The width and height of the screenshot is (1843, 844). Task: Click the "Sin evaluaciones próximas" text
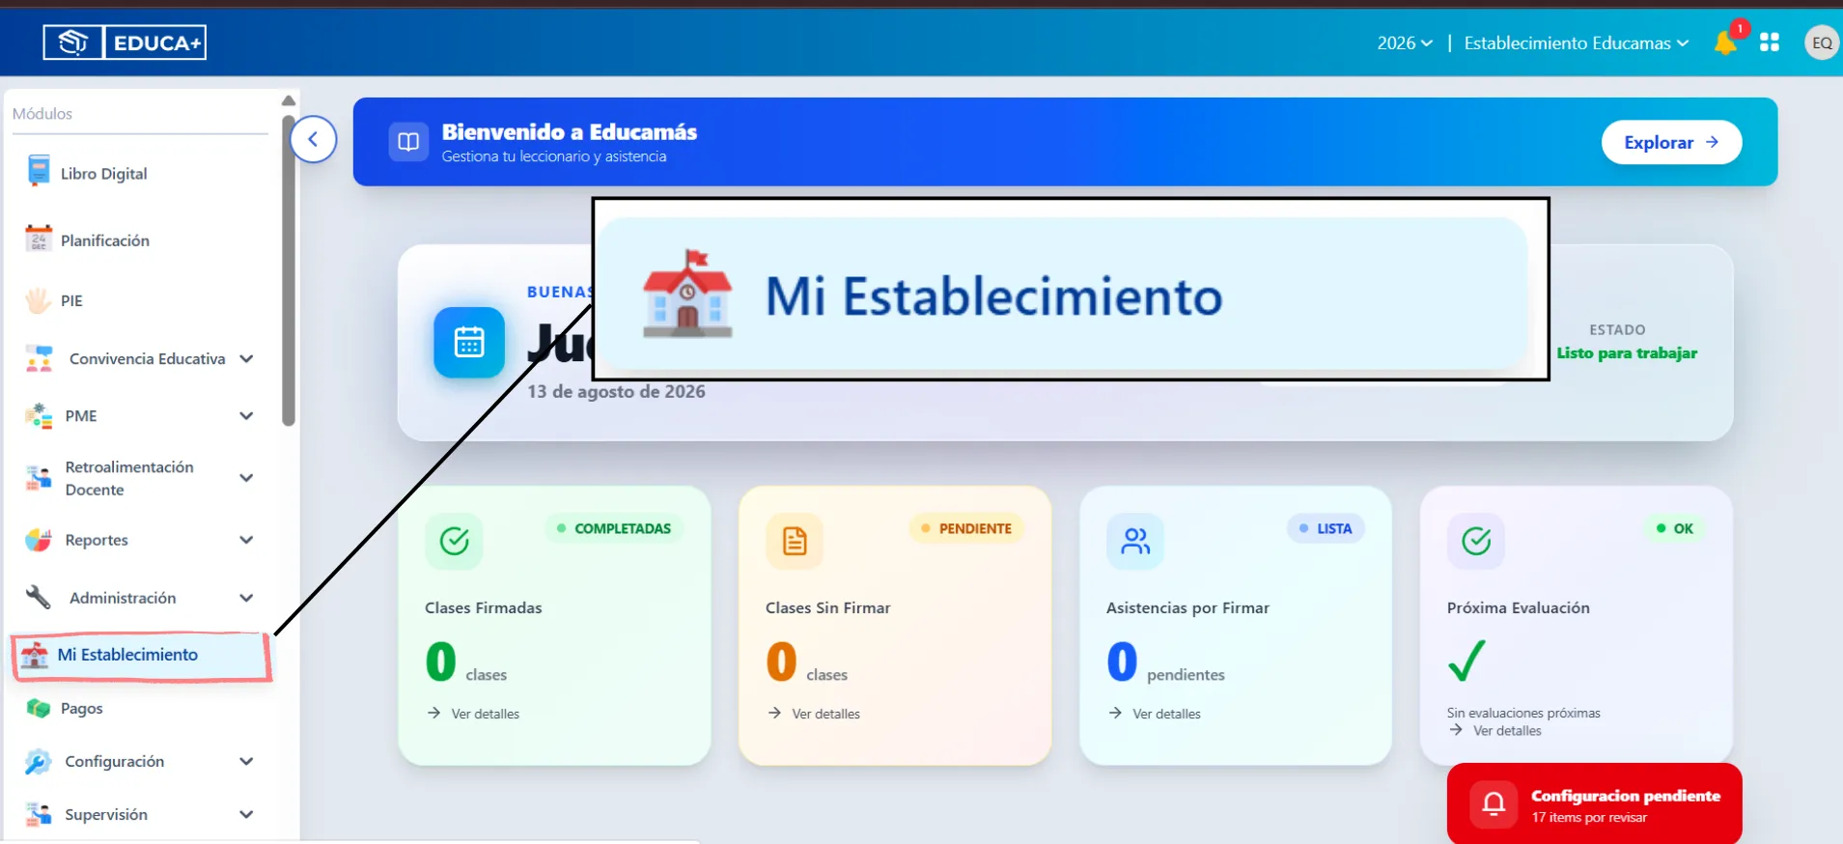1523,713
